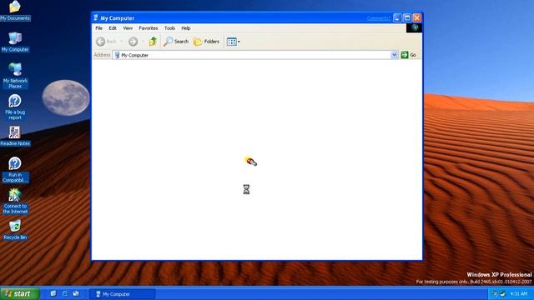Toggle the Folders pane button
This screenshot has width=534, height=300.
207,42
